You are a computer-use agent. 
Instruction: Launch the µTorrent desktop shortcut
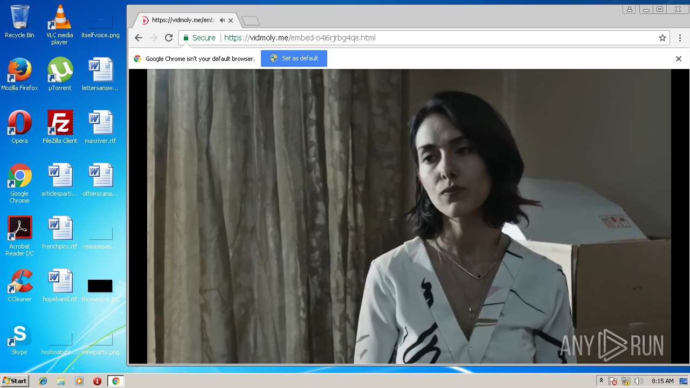coord(60,74)
